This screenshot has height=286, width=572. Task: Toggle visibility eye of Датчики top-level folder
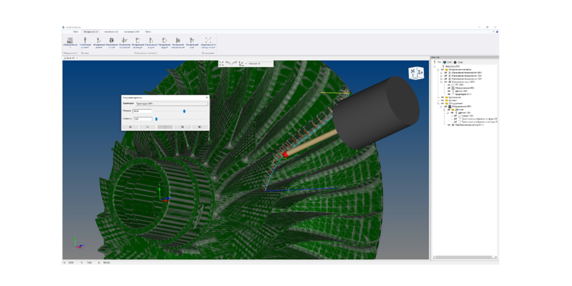click(443, 100)
